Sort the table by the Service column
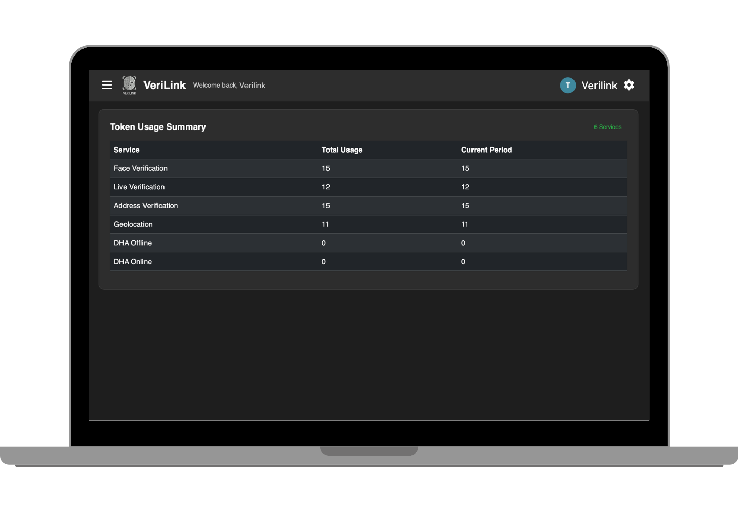Viewport: 738px width, 512px height. (127, 150)
